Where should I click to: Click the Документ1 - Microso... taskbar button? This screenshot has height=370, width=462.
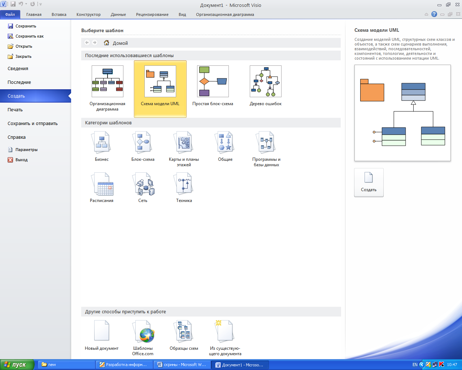[240, 365]
